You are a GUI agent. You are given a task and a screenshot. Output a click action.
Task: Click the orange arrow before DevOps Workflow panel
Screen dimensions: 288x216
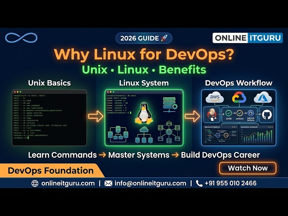pos(192,116)
